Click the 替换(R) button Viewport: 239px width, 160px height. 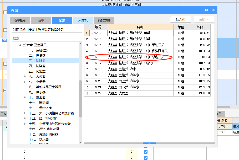[x=204, y=19]
